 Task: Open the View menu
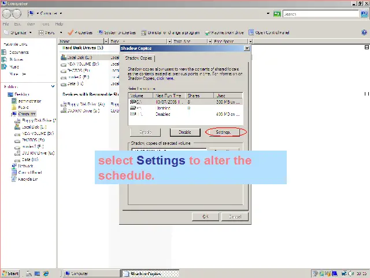pyautogui.click(x=31, y=24)
